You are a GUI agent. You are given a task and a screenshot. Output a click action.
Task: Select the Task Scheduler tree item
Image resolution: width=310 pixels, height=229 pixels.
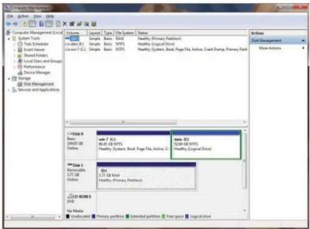[x=36, y=44]
